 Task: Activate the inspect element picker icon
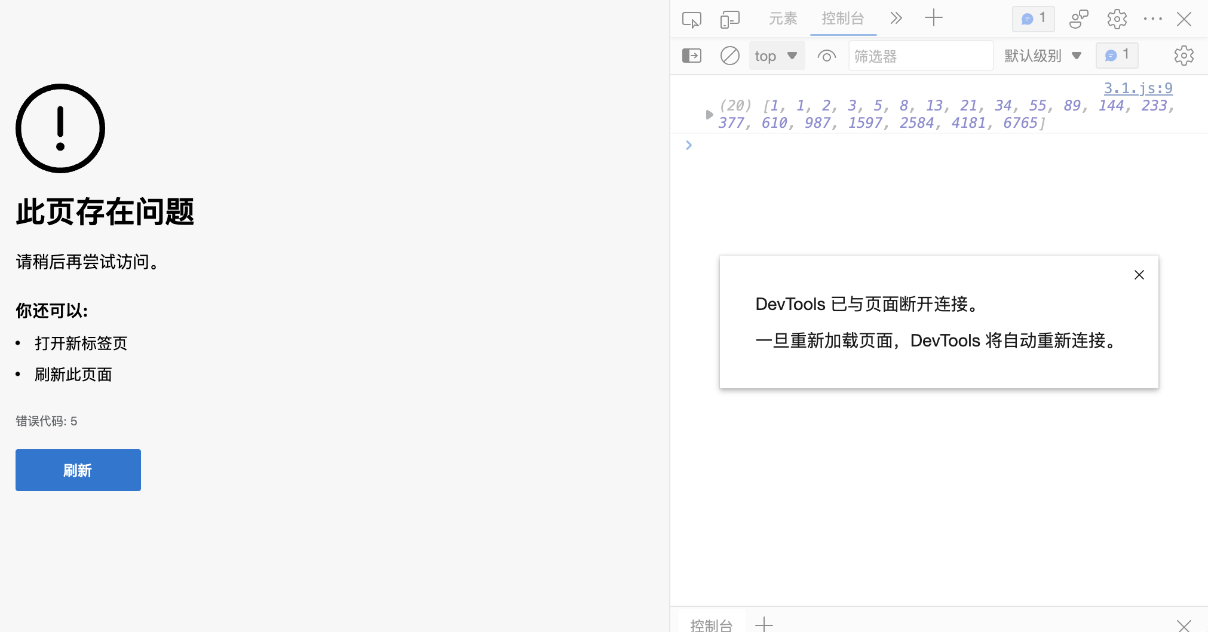click(x=691, y=20)
